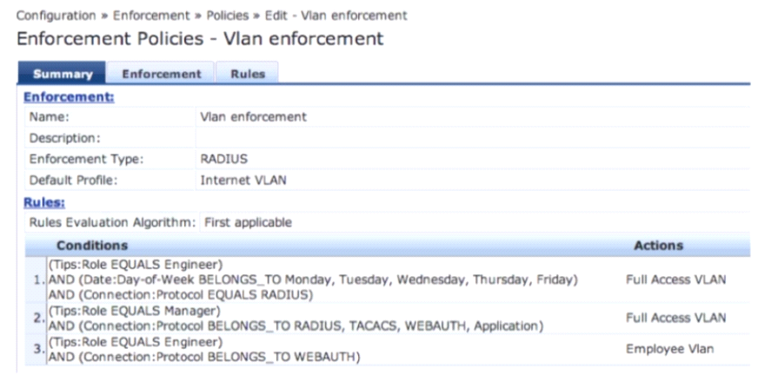Click the Employee Vlan action
The width and height of the screenshot is (758, 375).
point(664,348)
